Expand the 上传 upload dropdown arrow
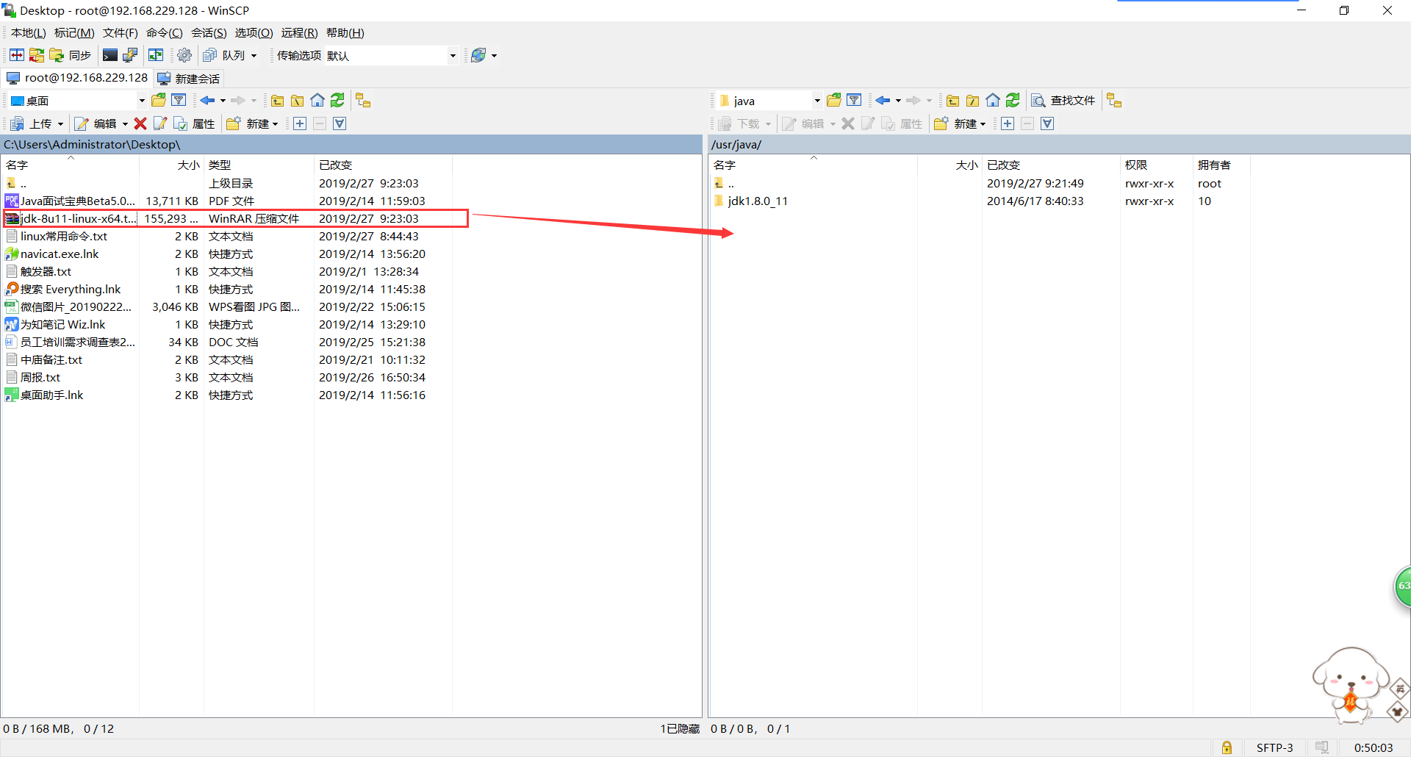 (x=60, y=123)
